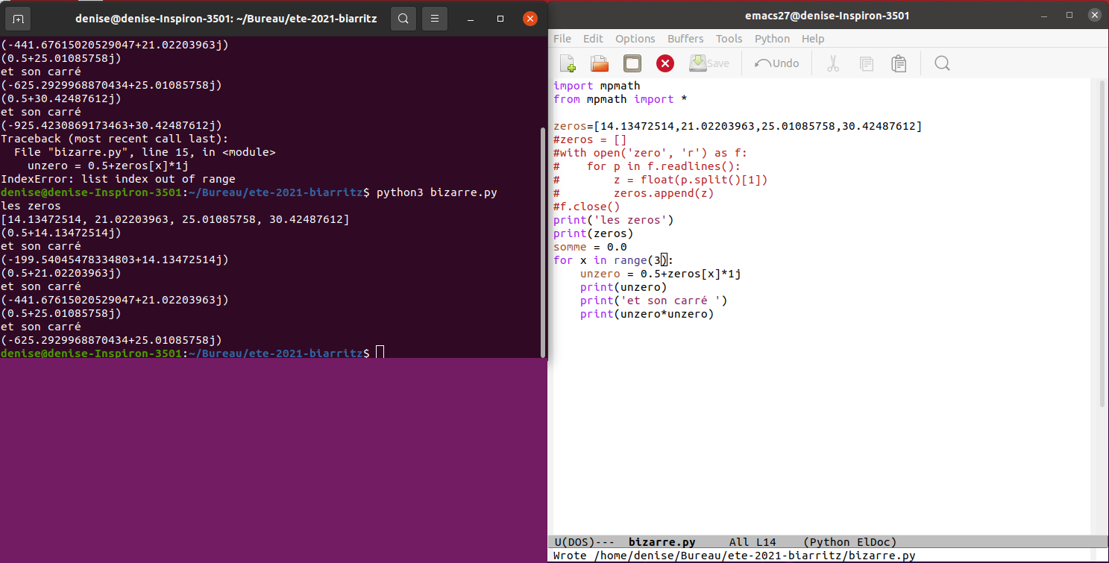The height and width of the screenshot is (563, 1109).
Task: Click the Search magnifier icon in Emacs
Action: pos(942,63)
